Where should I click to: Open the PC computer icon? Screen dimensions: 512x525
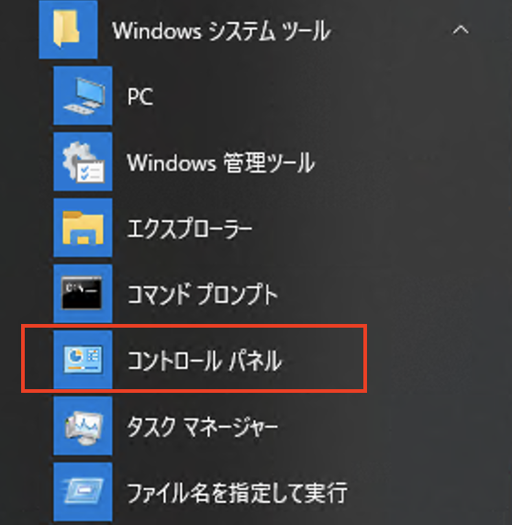click(x=83, y=95)
